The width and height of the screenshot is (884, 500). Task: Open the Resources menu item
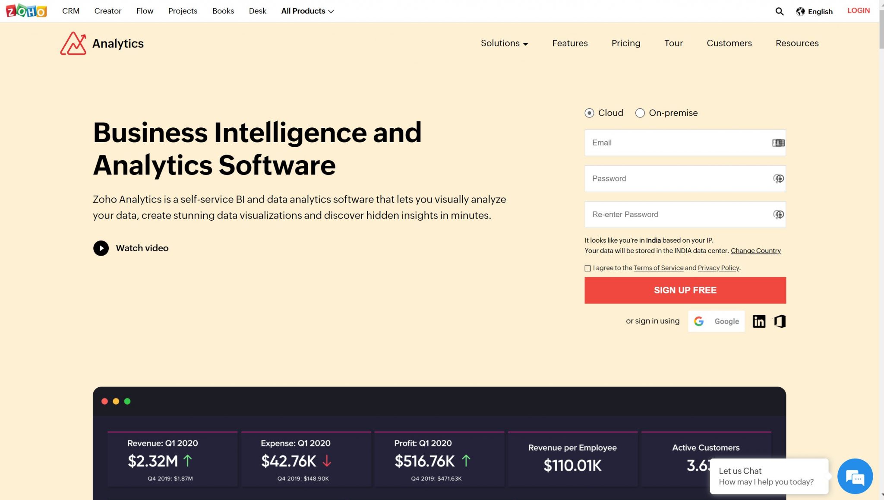(x=797, y=43)
